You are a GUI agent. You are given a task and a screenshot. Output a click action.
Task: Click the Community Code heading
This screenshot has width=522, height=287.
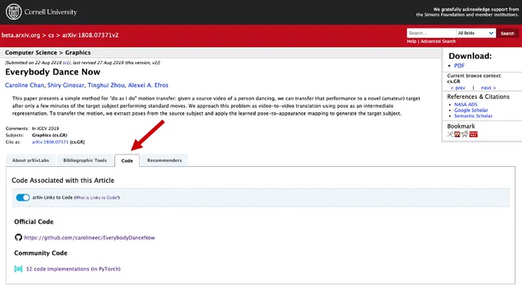tap(41, 253)
